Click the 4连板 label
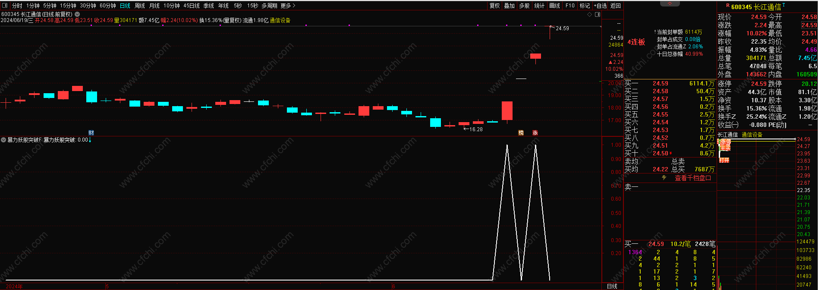The width and height of the screenshot is (818, 290). (x=636, y=42)
